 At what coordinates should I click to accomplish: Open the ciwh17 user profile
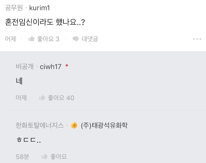pos(51,67)
